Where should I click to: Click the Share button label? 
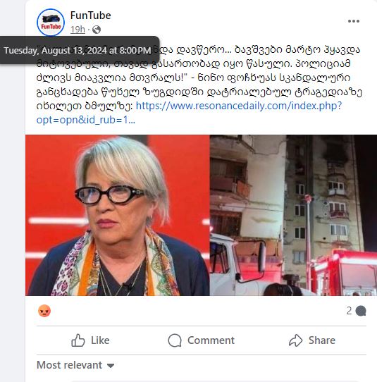[322, 340]
